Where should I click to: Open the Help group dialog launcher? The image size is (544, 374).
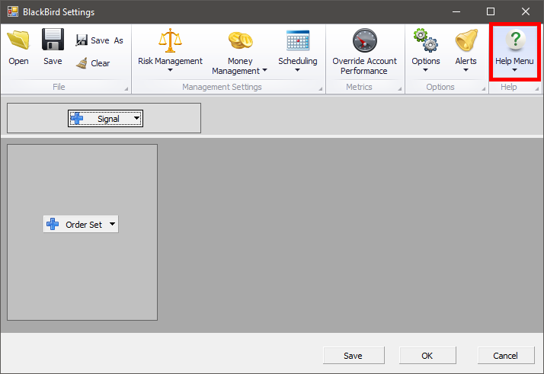click(x=536, y=89)
